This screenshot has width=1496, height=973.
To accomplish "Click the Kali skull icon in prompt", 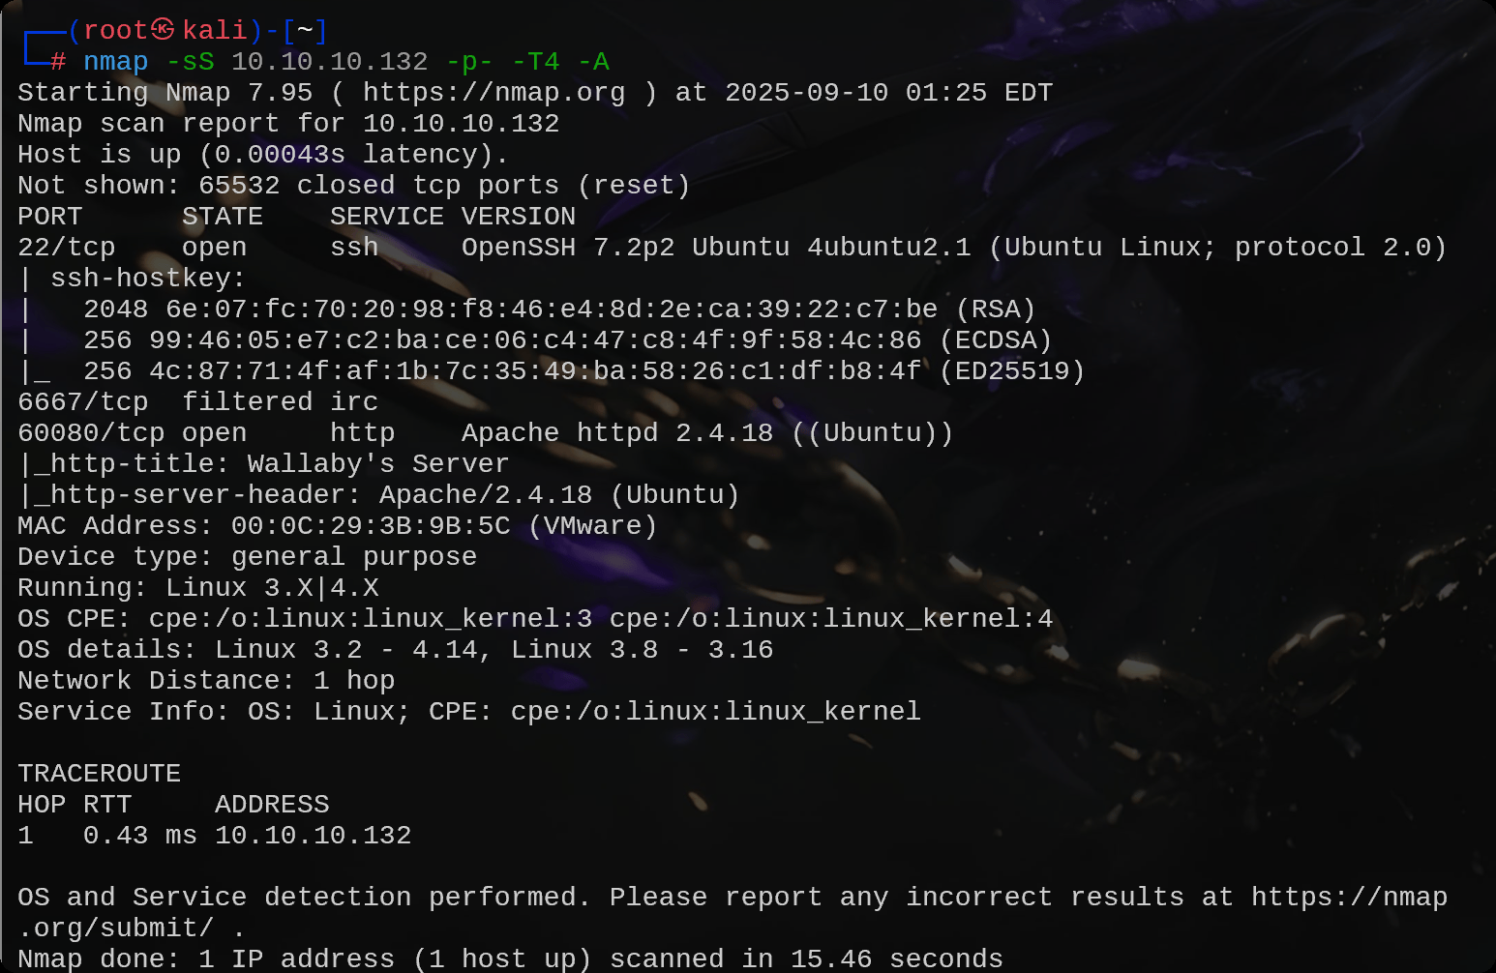I will (163, 30).
